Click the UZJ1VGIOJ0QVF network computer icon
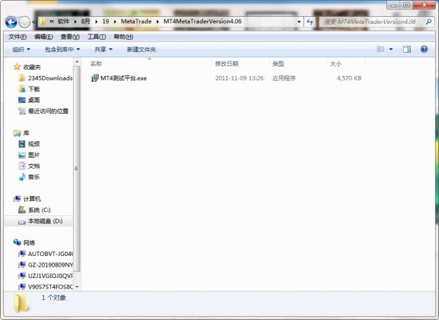The width and height of the screenshot is (439, 320). tap(22, 276)
